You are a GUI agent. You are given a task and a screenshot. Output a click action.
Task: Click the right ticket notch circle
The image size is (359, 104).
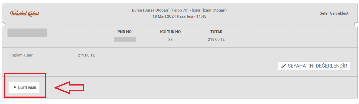(356, 25)
